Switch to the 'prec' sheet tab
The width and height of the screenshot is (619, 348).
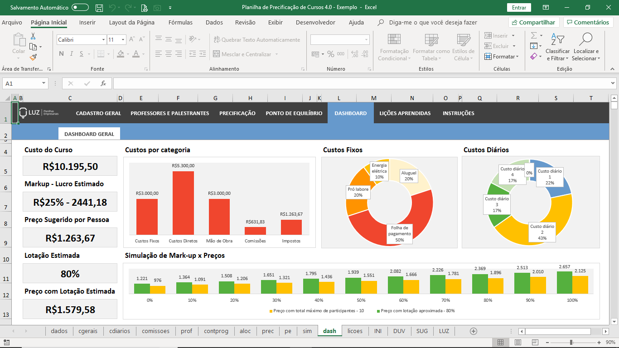pyautogui.click(x=268, y=331)
